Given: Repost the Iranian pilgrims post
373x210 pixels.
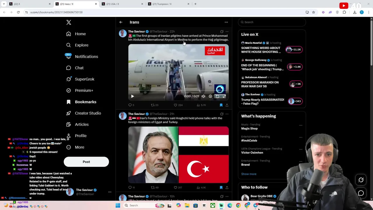Looking at the screenshot, I should coord(154,105).
